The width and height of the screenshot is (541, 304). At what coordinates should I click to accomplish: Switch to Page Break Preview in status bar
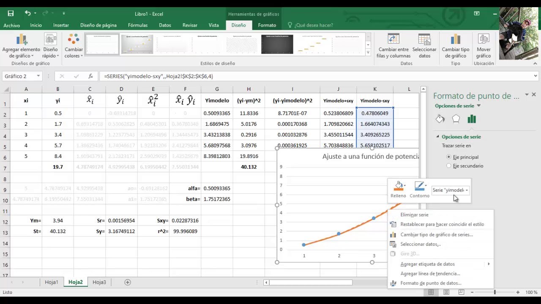coord(461,292)
